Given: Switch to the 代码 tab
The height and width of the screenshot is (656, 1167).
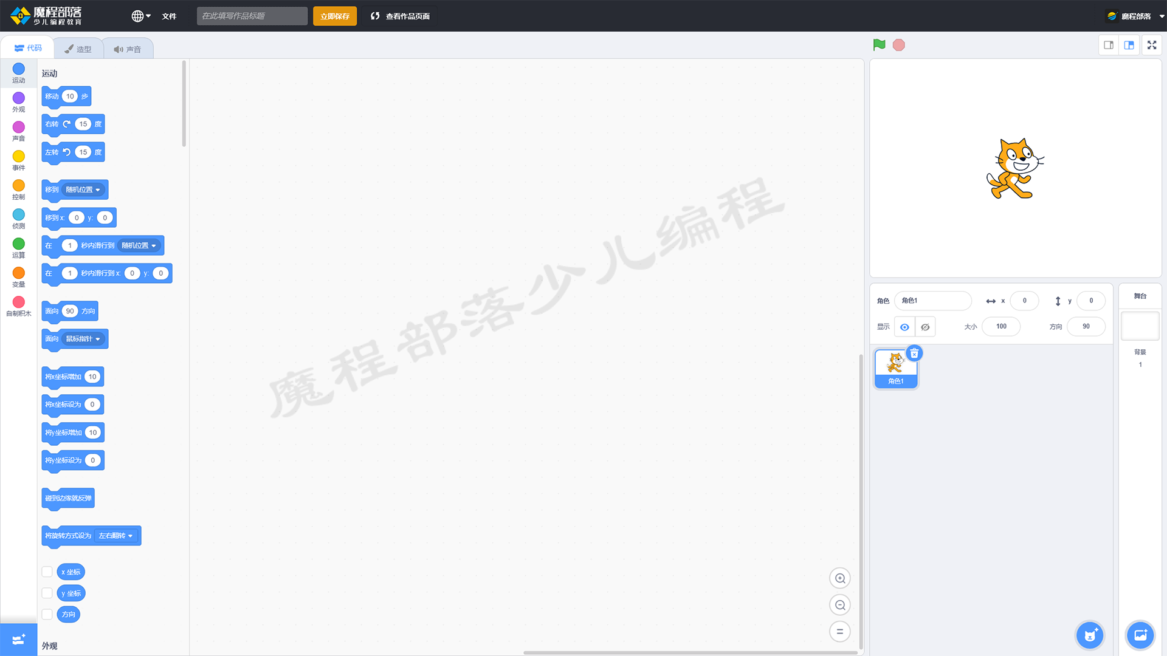Looking at the screenshot, I should [28, 48].
